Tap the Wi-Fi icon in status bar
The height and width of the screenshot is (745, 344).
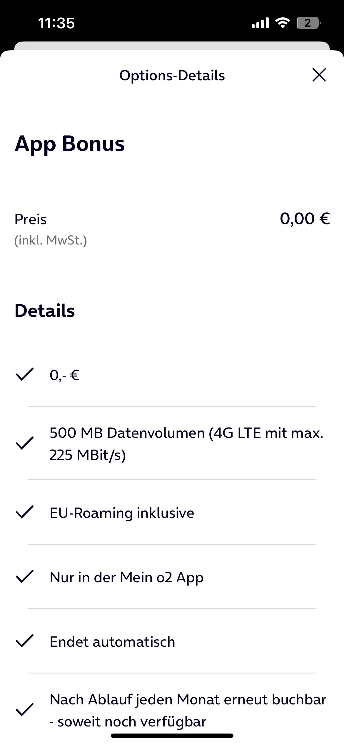tap(283, 23)
